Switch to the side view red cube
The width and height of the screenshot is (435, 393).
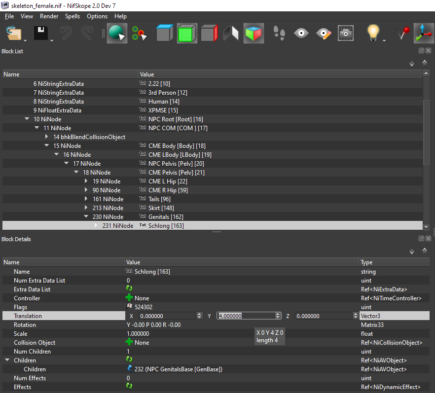click(x=209, y=33)
